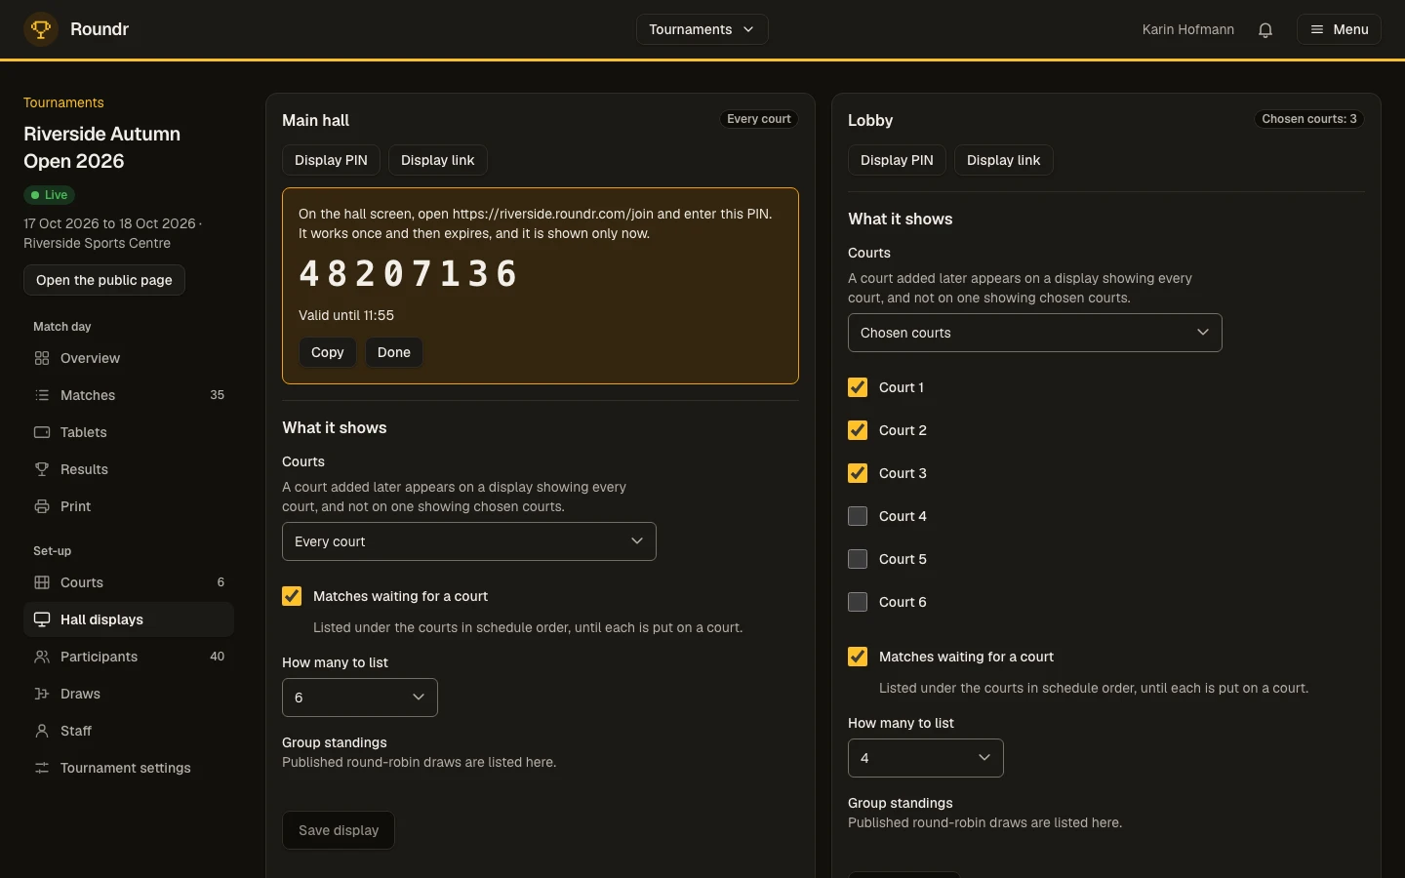The image size is (1405, 878).
Task: Click Save display in Main hall card
Action: pos(339,830)
